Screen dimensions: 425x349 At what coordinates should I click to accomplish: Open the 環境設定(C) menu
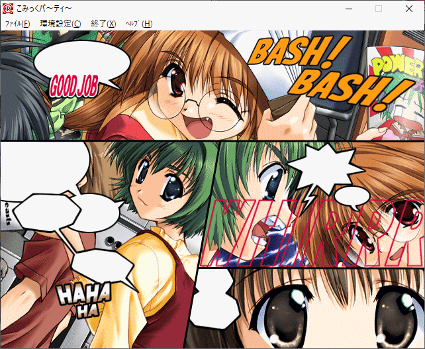pyautogui.click(x=60, y=24)
